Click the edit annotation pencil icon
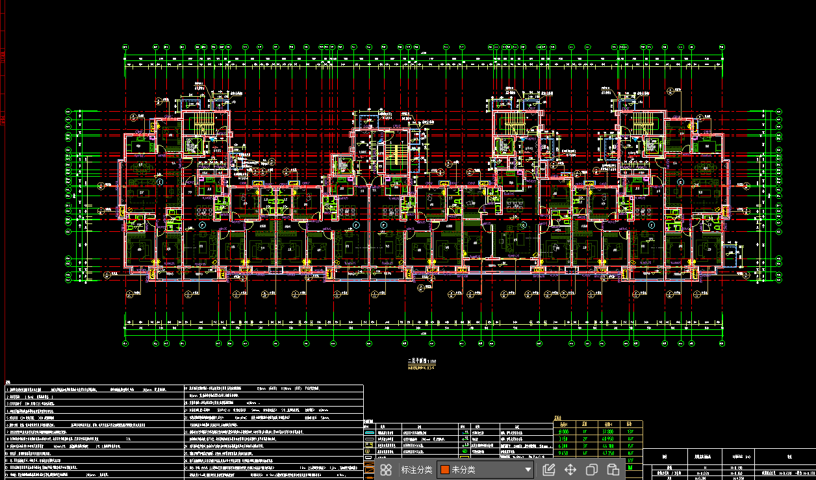816x480 pixels. coord(548,470)
